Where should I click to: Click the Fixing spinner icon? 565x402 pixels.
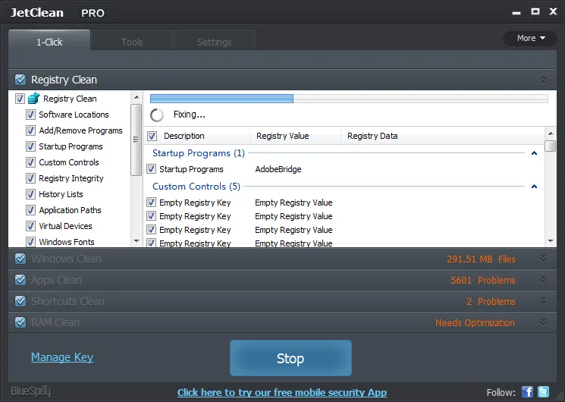[157, 115]
